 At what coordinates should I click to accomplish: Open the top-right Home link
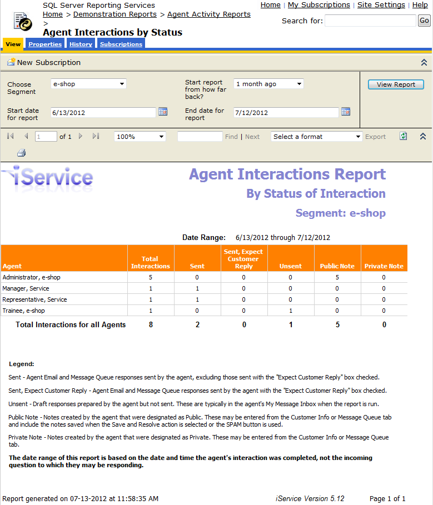(271, 5)
